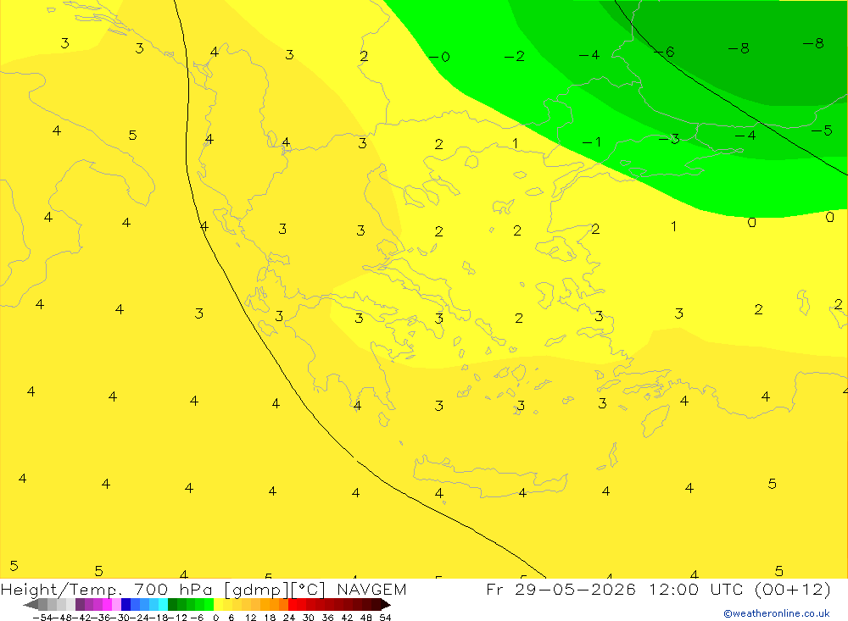
Task: Pick the darkest gray swatch above -54
Action: [x=42, y=605]
